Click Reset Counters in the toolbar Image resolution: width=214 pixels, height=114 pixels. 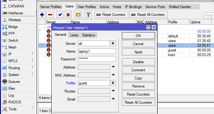click(x=111, y=15)
